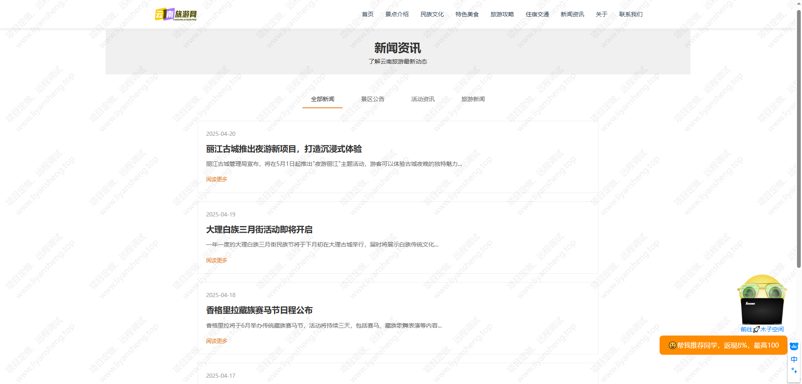The height and width of the screenshot is (384, 802).
Task: Open the 关于 page link
Action: click(601, 14)
